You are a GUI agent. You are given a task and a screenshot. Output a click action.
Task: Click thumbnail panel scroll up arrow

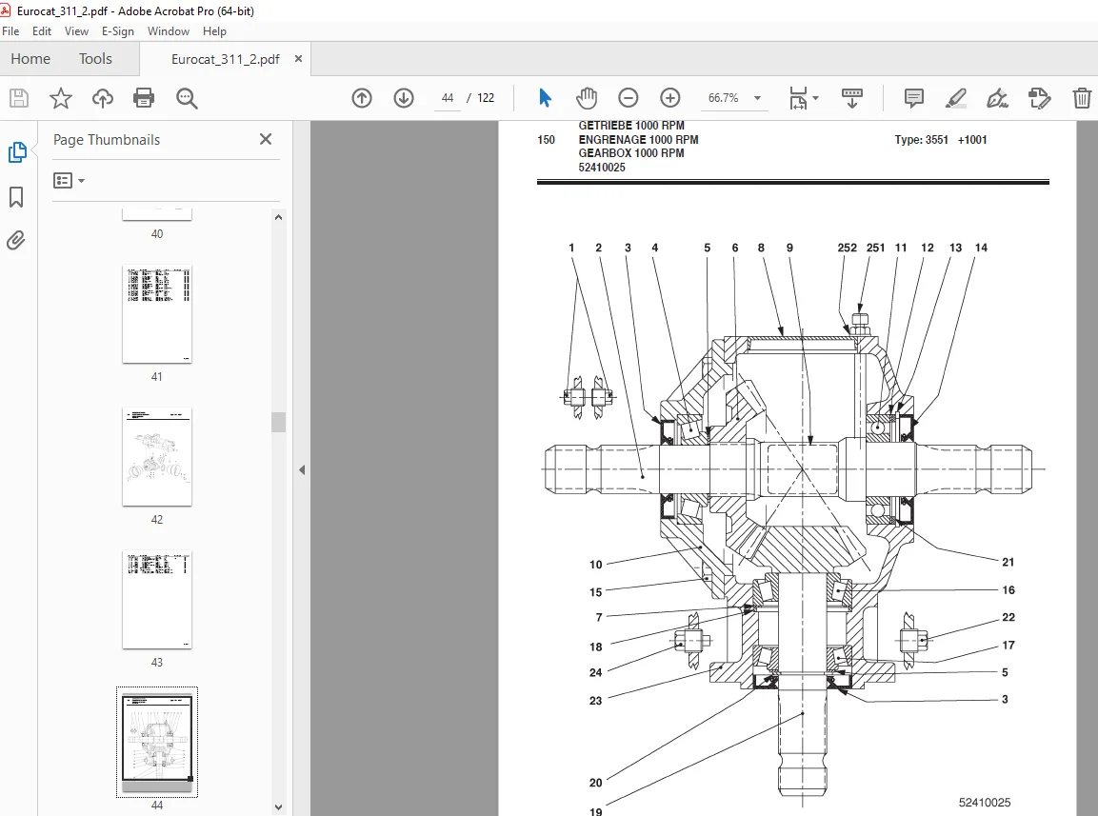click(x=279, y=217)
